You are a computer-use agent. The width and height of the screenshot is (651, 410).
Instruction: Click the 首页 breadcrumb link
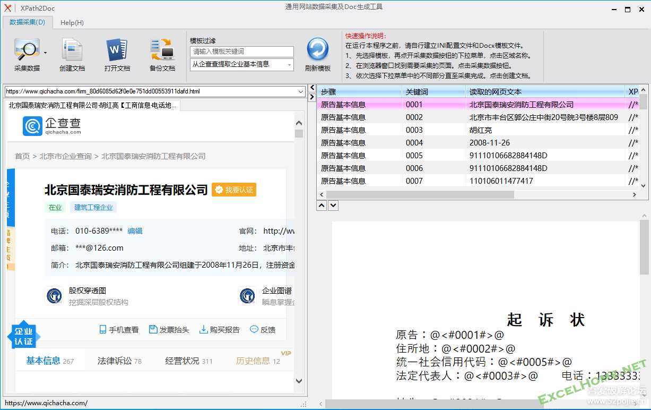[22, 156]
